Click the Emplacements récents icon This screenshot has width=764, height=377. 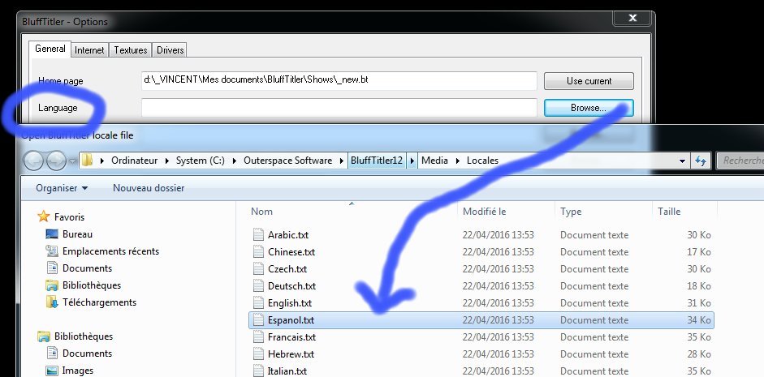click(x=53, y=251)
